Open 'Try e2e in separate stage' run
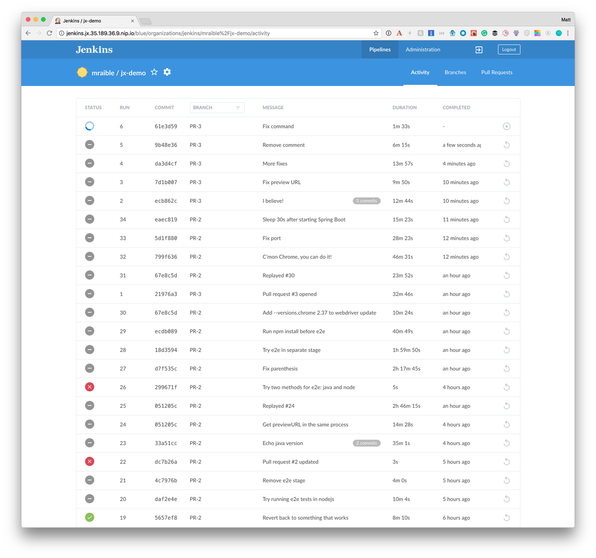Screen dimensions: 596x558 tap(298, 350)
